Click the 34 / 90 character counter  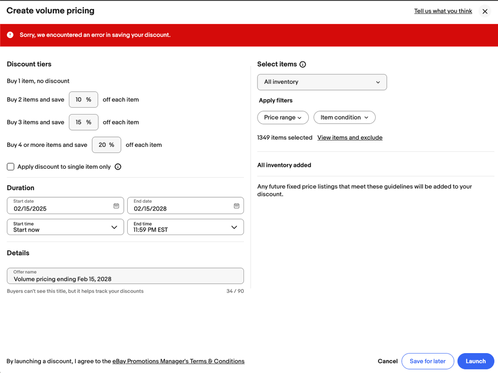[235, 291]
